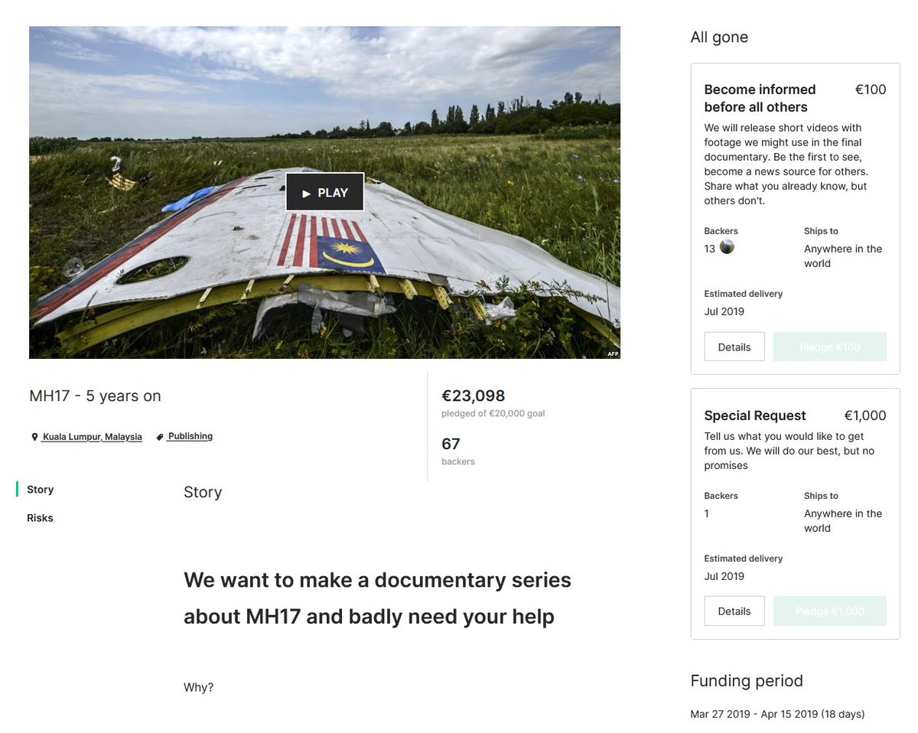
Task: Click the tag icon beside Publishing
Action: click(x=160, y=437)
